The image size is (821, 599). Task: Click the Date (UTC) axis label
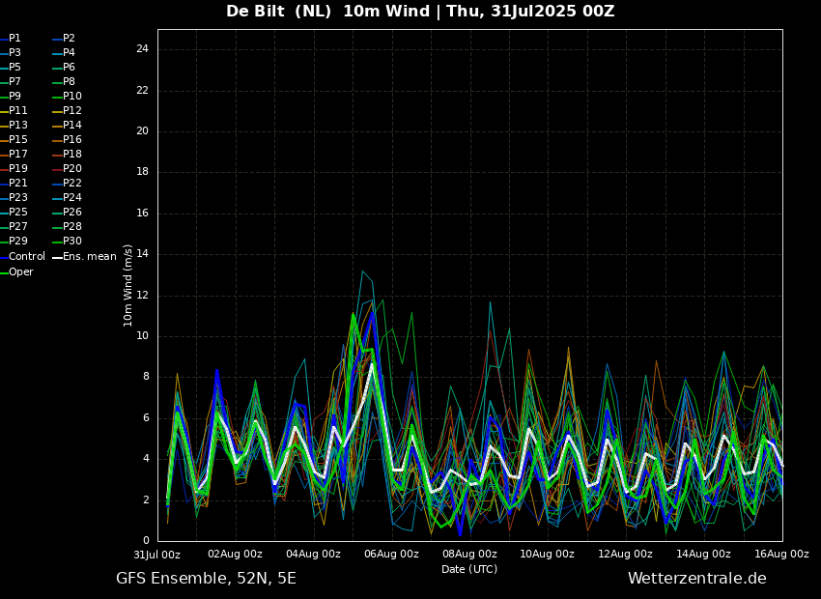(469, 569)
